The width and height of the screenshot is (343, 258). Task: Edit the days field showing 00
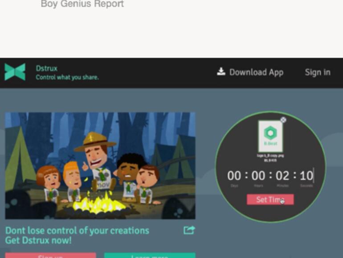[x=234, y=175]
